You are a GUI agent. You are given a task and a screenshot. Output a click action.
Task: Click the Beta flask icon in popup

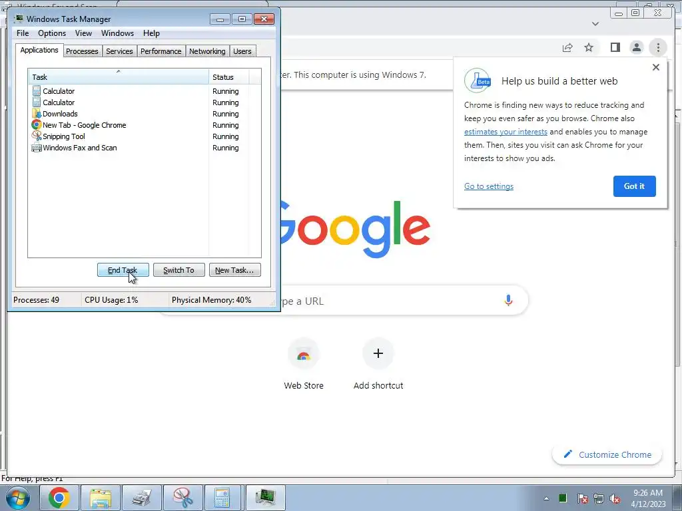coord(478,81)
